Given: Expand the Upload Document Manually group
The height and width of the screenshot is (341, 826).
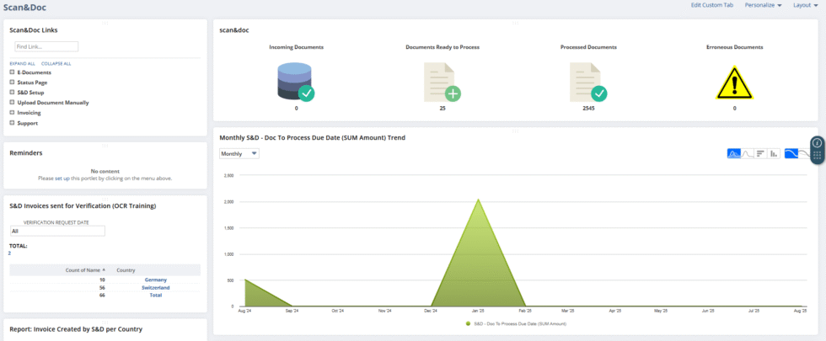Looking at the screenshot, I should click(x=12, y=102).
